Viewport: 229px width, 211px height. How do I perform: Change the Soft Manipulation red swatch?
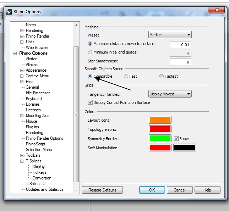click(160, 148)
